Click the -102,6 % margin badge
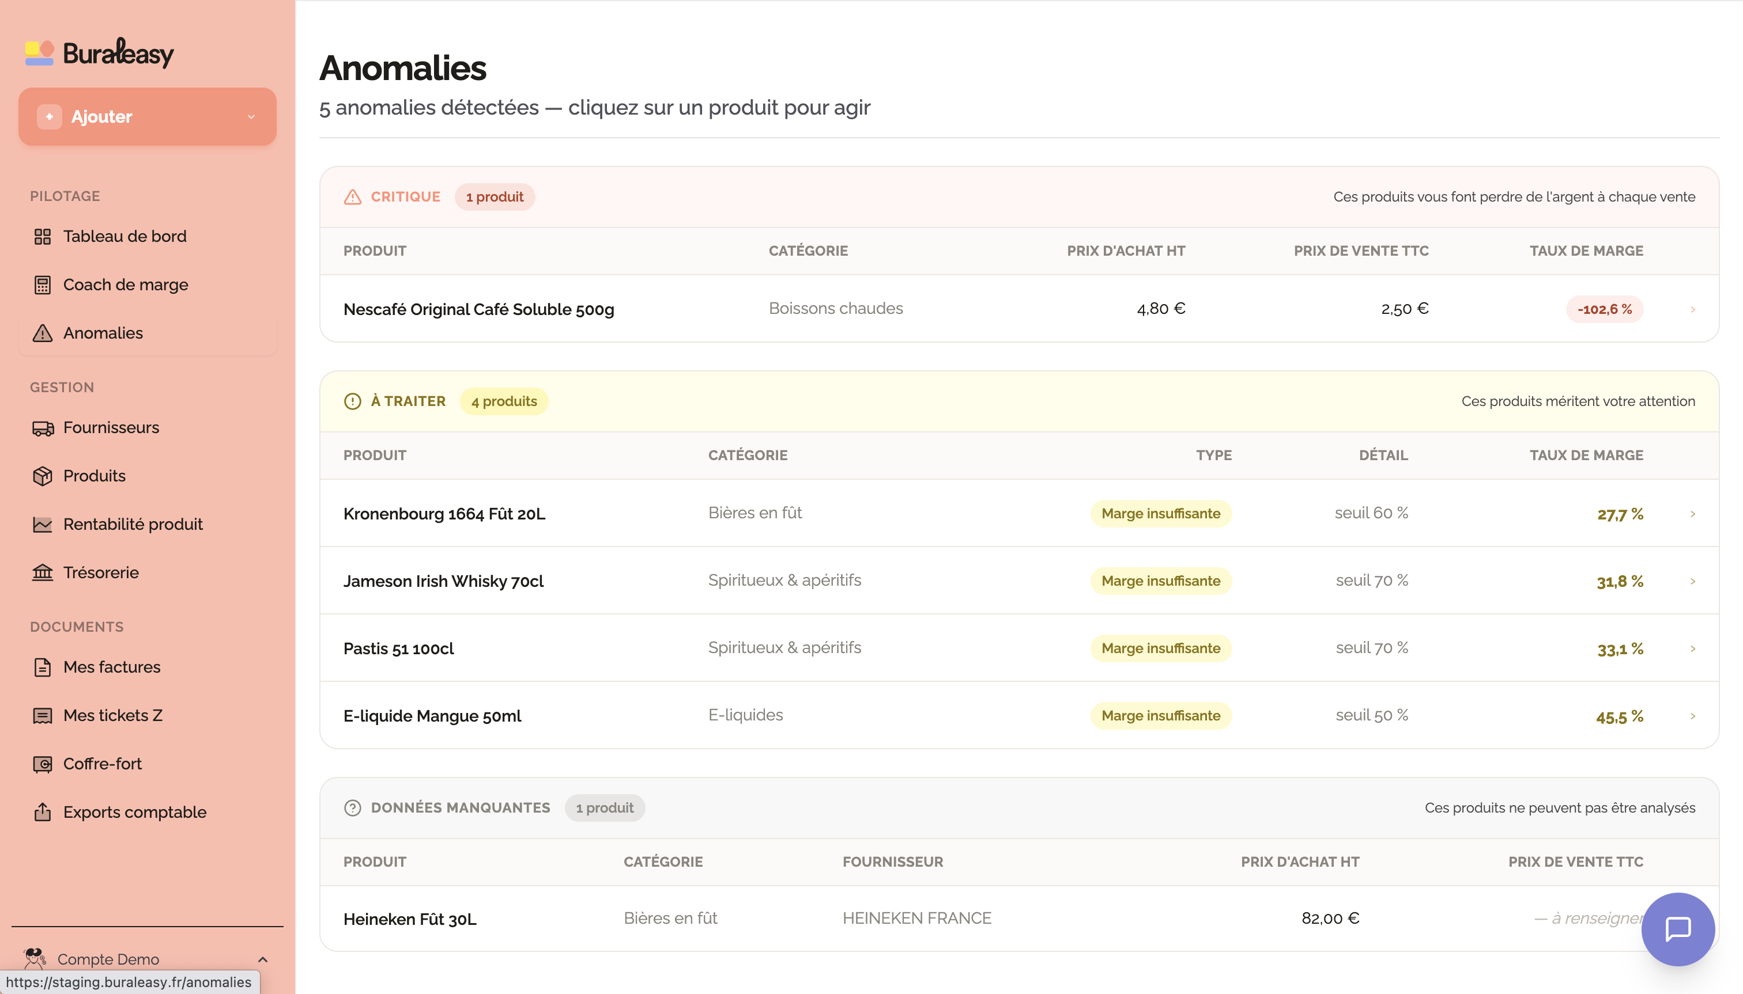Screen dimensions: 1743x994 click(1604, 309)
